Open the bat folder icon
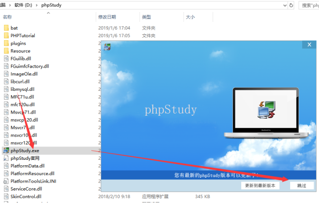The height and width of the screenshot is (203, 319). pyautogui.click(x=6, y=28)
